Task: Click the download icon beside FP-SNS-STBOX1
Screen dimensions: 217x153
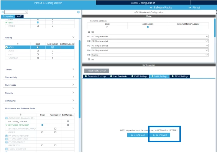Action: click(7, 142)
